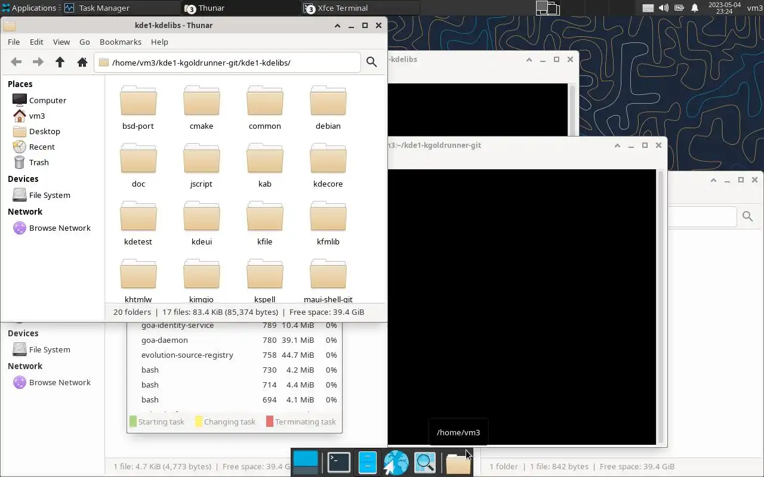The width and height of the screenshot is (764, 477).
Task: Switch to Task Manager taskbar button
Action: point(121,8)
